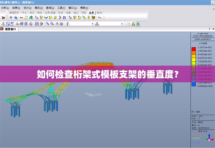Close the model window panel with X

click(213, 29)
